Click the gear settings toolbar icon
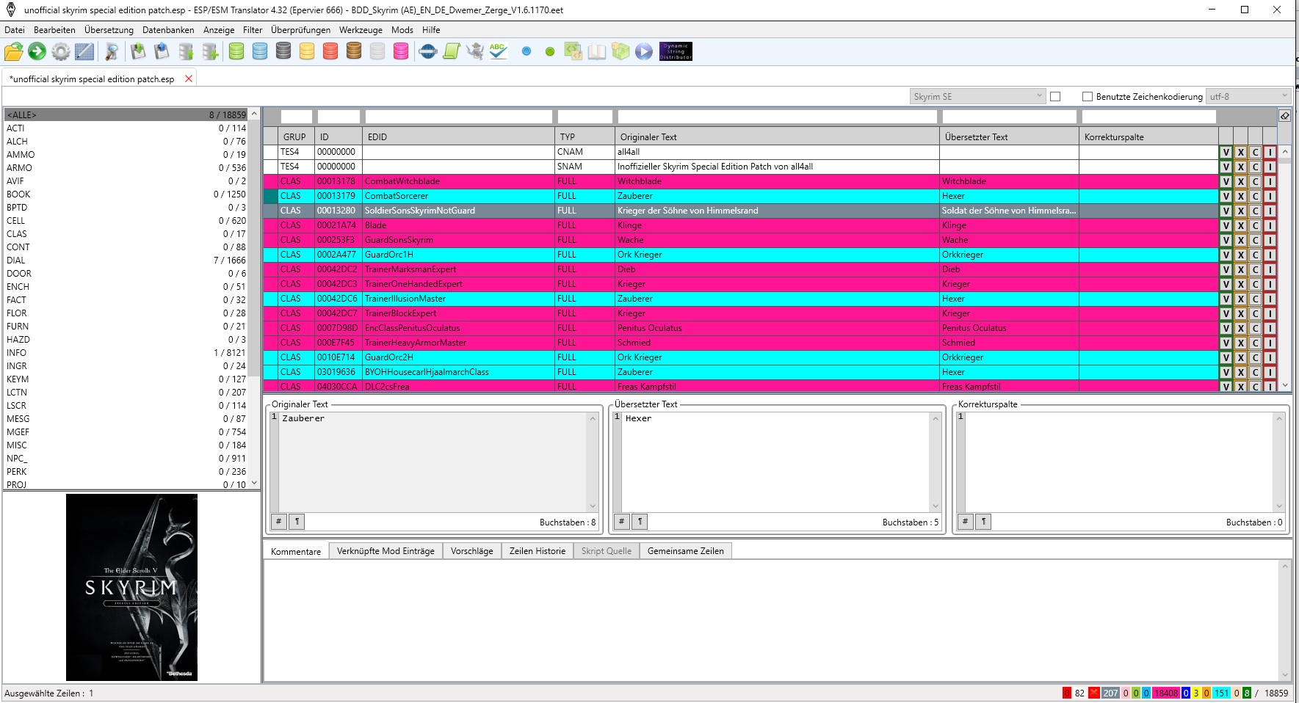This screenshot has height=703, width=1299. pyautogui.click(x=61, y=51)
